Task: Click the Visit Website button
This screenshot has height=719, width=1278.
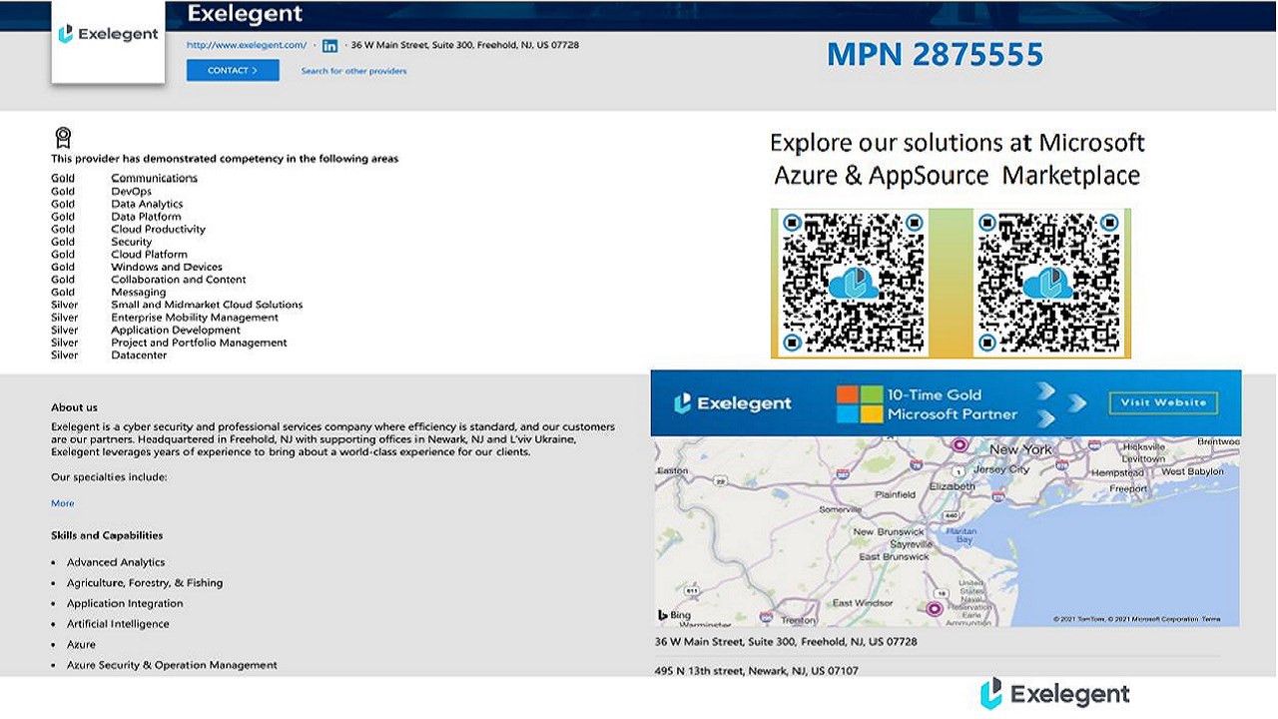Action: (x=1163, y=402)
